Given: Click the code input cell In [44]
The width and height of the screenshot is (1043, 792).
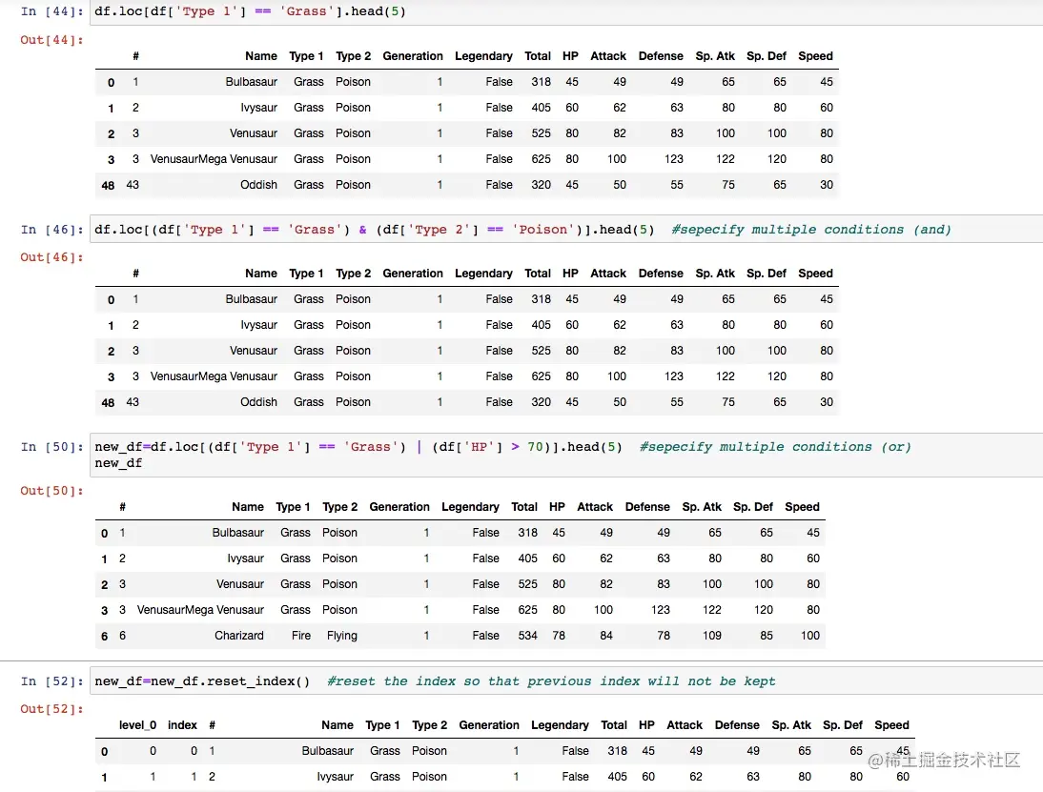Looking at the screenshot, I should click(566, 12).
